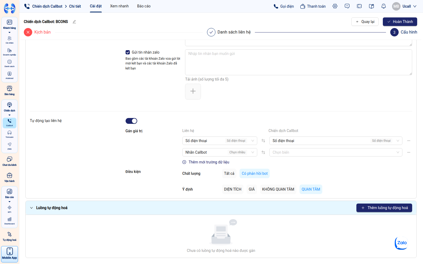Open Danh sách in the sidebar
This screenshot has width=423, height=264.
tap(10, 63)
